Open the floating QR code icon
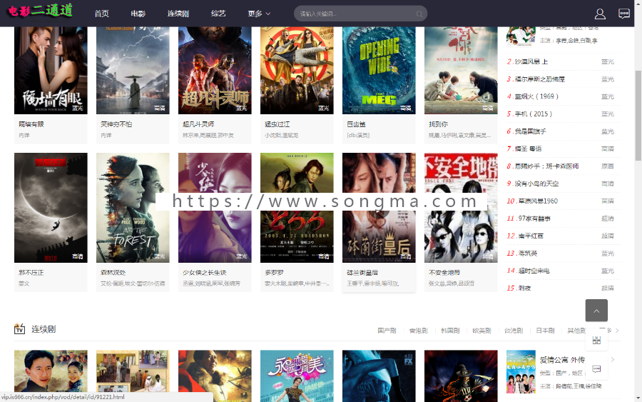642x402 pixels. point(596,340)
